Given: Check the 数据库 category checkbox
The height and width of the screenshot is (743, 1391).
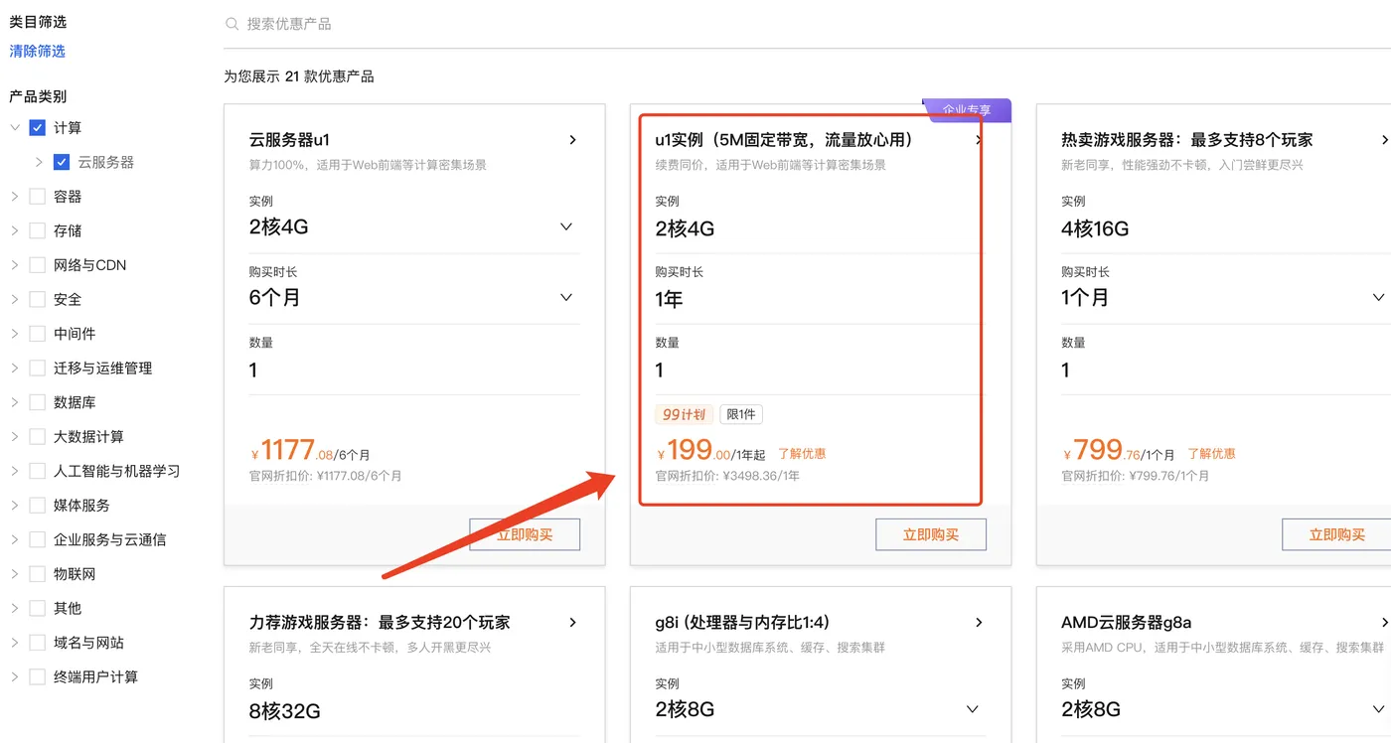Looking at the screenshot, I should tap(36, 401).
